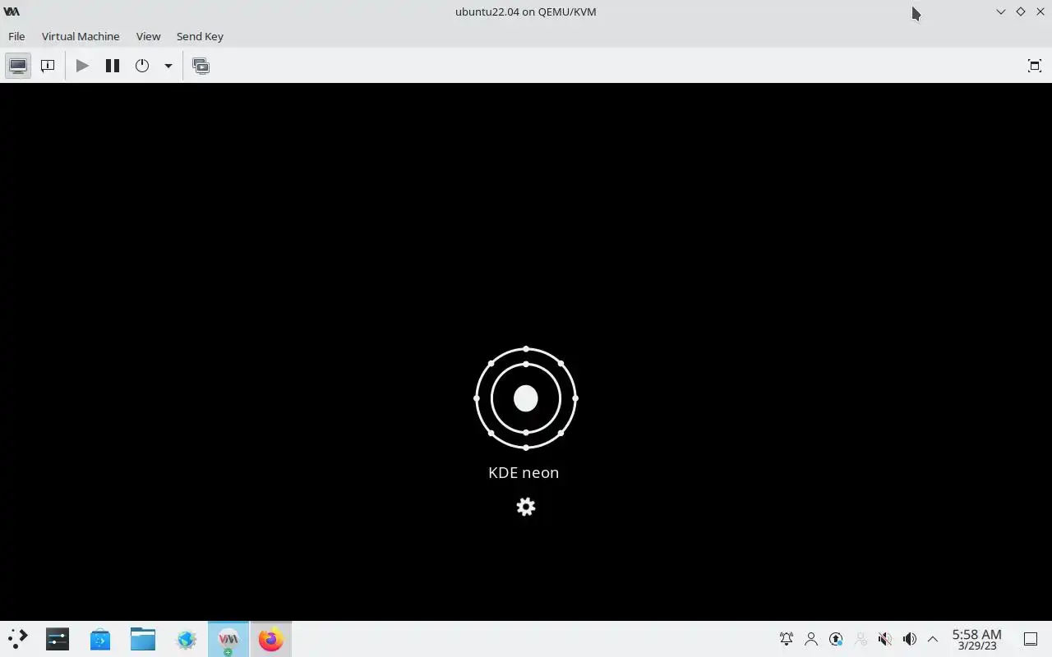This screenshot has height=657, width=1052.
Task: Open the updates tray icon
Action: [x=836, y=639]
